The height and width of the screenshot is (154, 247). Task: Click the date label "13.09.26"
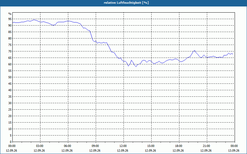click(x=234, y=151)
